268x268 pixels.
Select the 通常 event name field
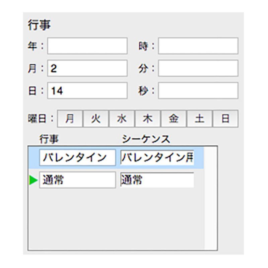pos(77,180)
